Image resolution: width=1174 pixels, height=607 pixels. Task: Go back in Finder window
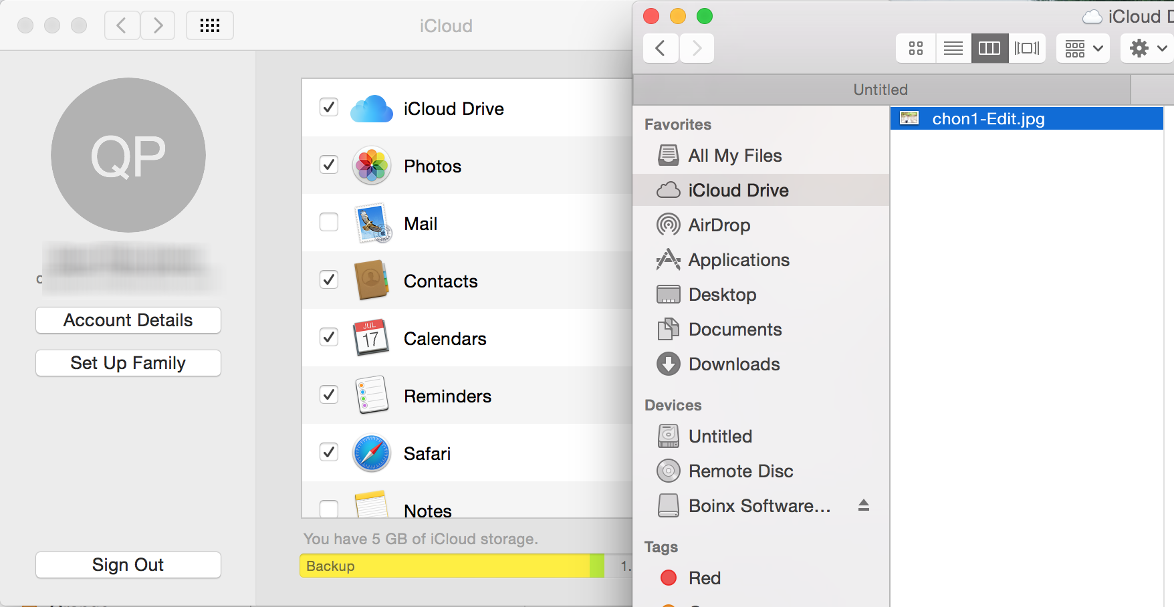pos(661,48)
